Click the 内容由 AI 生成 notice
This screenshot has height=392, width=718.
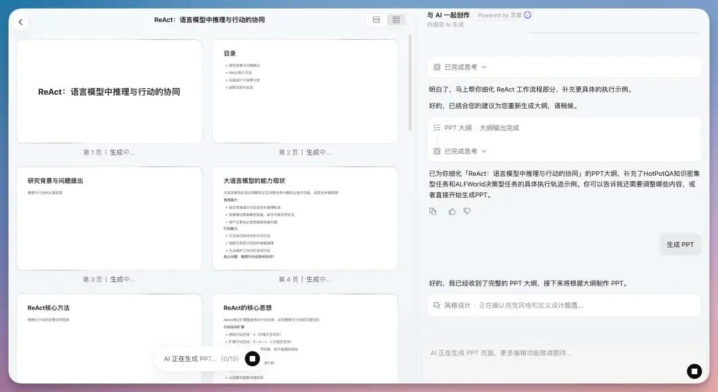(x=445, y=25)
